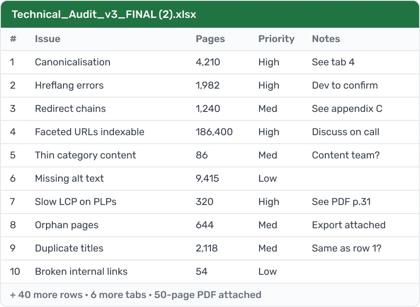Image resolution: width=420 pixels, height=307 pixels.
Task: Click row number 10
Action: pos(15,272)
